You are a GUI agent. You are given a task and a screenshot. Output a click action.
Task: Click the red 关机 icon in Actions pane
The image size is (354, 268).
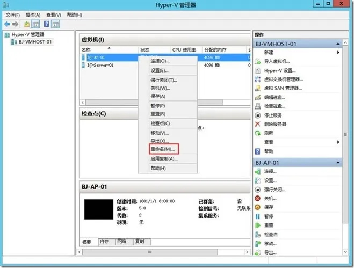258,199
